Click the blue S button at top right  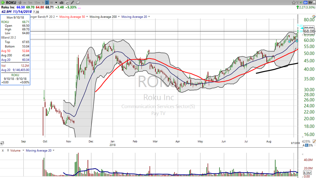tap(305, 3)
